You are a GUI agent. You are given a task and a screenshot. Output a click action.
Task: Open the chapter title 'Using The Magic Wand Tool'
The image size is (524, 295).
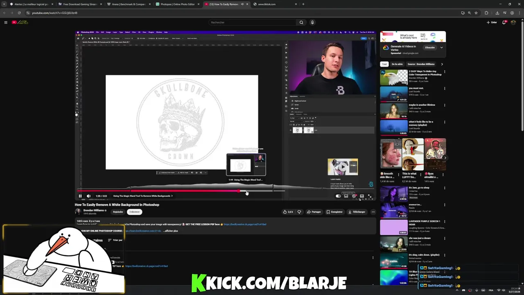(142, 196)
